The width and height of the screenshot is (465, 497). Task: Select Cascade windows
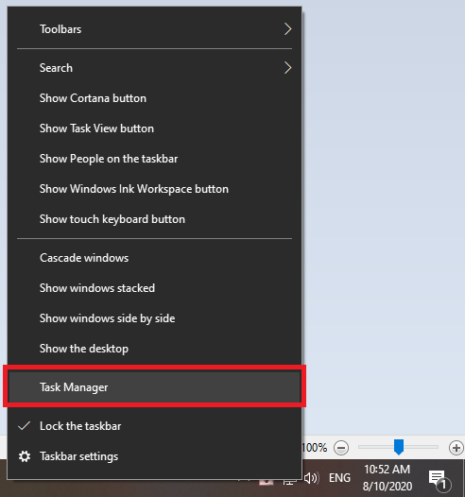tap(154, 258)
